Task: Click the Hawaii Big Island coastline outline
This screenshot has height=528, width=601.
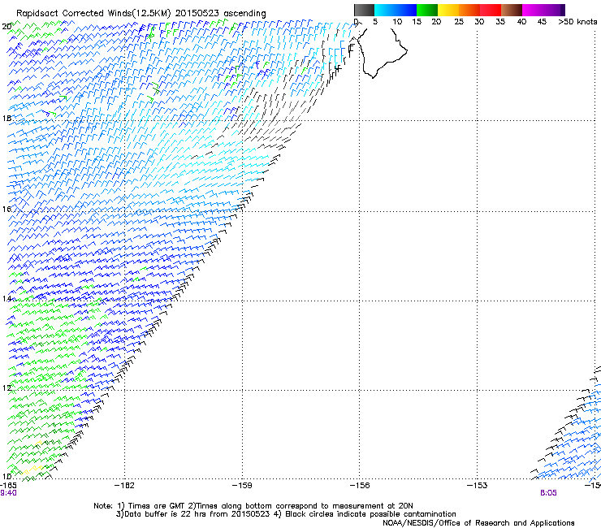Action: click(x=383, y=53)
